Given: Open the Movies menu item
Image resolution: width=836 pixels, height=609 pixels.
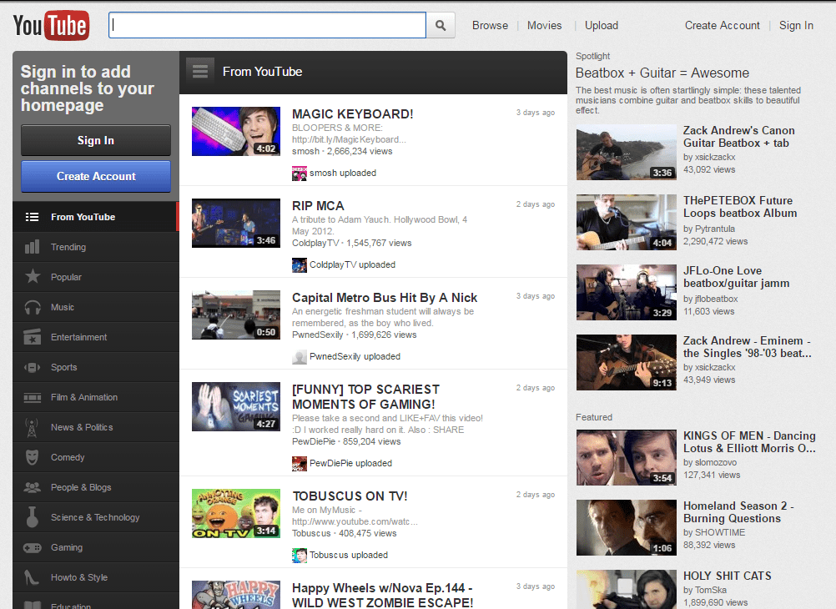Looking at the screenshot, I should click(544, 26).
